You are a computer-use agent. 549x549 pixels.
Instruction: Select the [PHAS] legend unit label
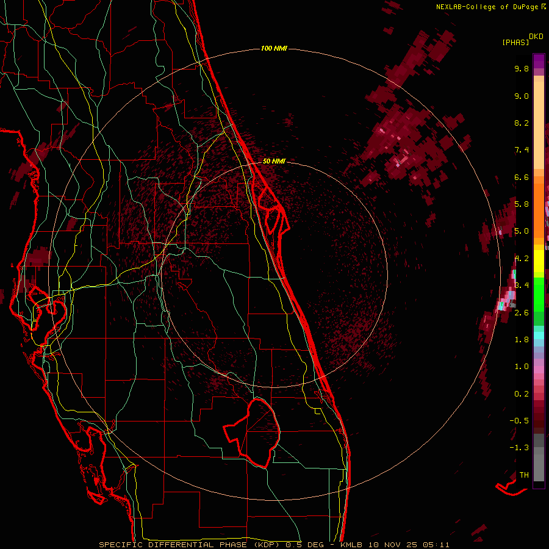click(515, 43)
